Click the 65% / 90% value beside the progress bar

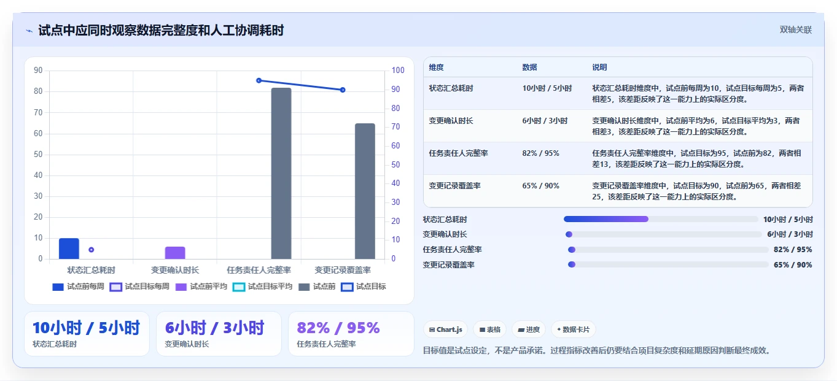pyautogui.click(x=793, y=265)
